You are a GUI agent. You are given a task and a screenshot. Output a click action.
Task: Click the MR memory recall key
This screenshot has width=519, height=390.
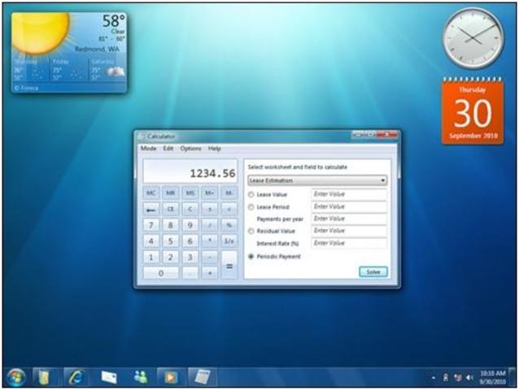pyautogui.click(x=171, y=193)
